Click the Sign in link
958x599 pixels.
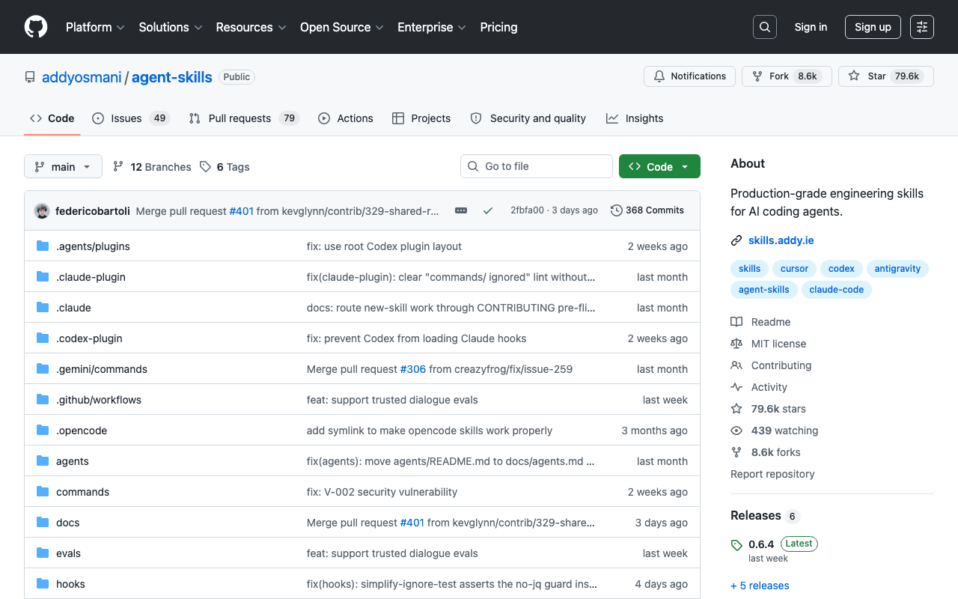[x=811, y=27]
